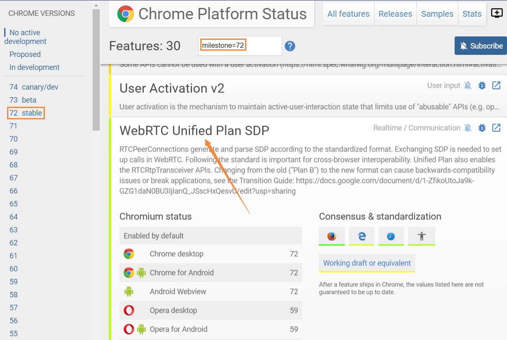This screenshot has width=507, height=340.
Task: Click the web developer accessibility icon
Action: 422,236
